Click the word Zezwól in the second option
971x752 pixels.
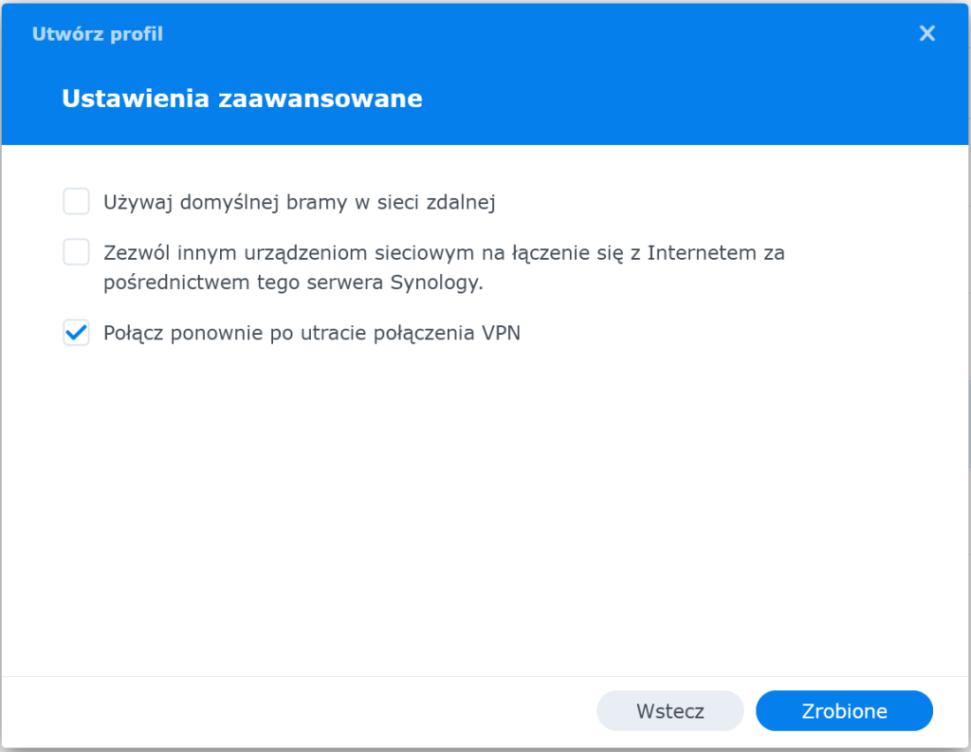pos(132,253)
